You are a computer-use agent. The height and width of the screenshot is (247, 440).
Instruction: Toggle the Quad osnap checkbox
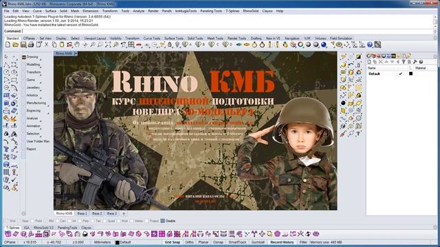104,221
